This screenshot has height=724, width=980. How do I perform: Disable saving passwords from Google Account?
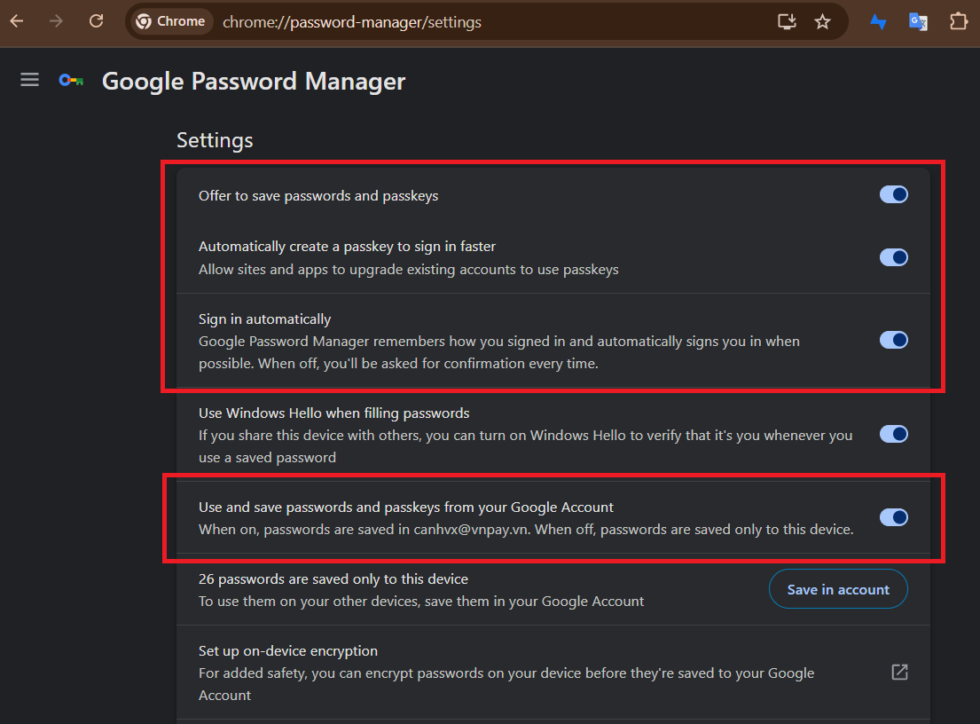tap(893, 517)
